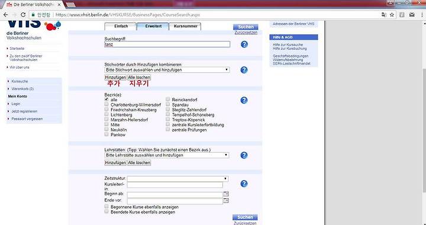Open calendar picker for Ende vor
426x225 pixels.
[x=226, y=201]
